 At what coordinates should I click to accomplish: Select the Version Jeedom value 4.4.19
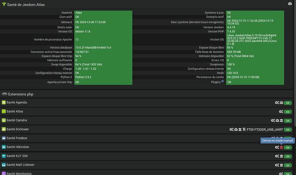[x=231, y=27]
